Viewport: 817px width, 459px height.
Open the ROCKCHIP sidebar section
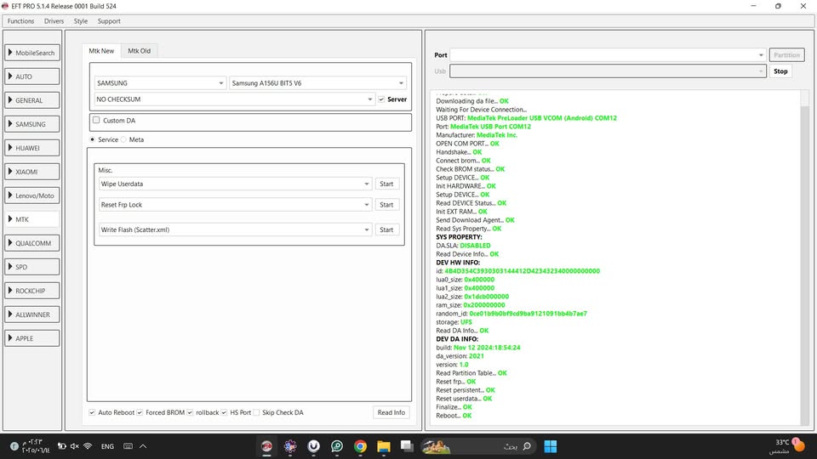click(32, 291)
